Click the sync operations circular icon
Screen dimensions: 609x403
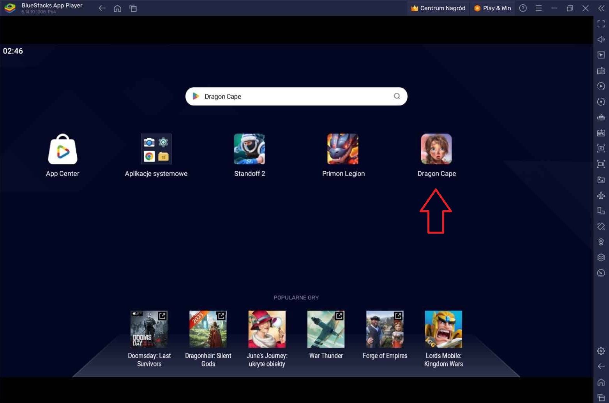click(x=601, y=102)
